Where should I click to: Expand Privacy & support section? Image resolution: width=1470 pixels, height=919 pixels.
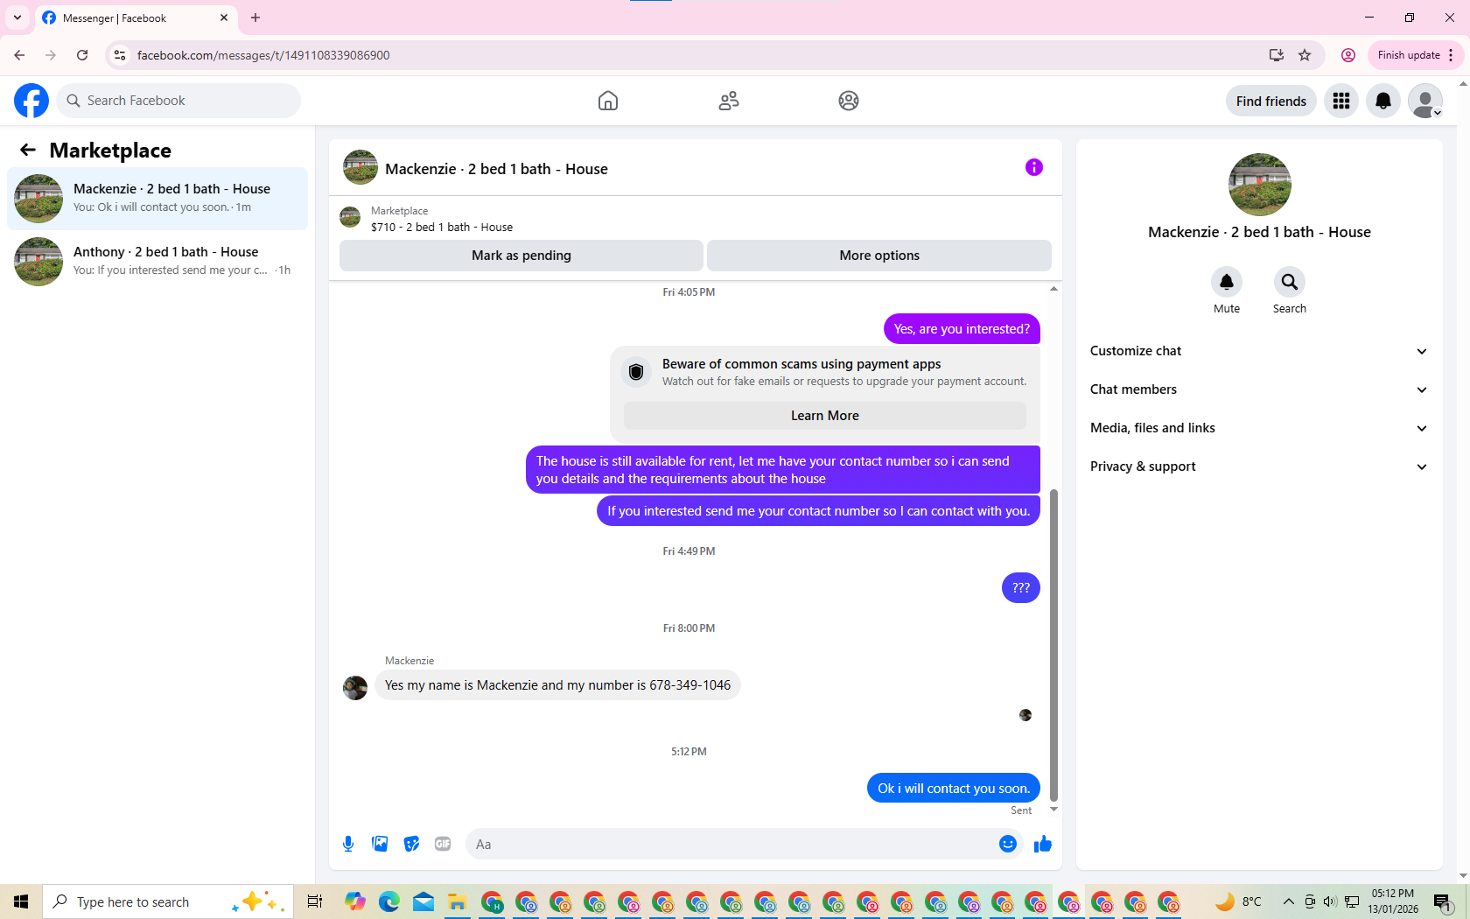click(1259, 467)
